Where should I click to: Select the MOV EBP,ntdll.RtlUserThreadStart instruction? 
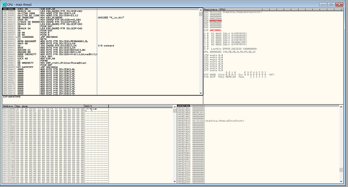pyautogui.click(x=63, y=63)
